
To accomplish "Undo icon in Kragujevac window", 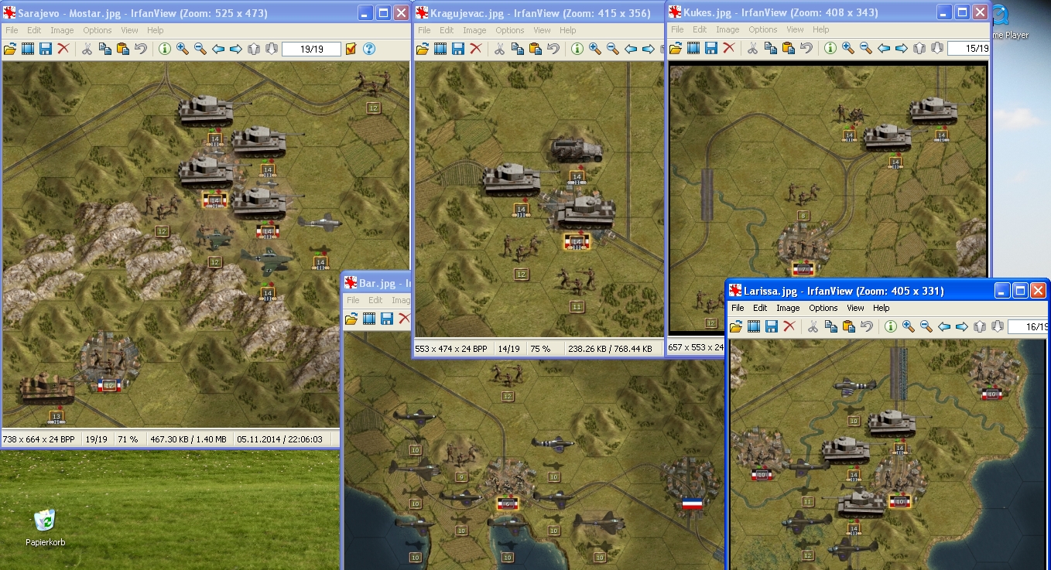I will coord(553,49).
